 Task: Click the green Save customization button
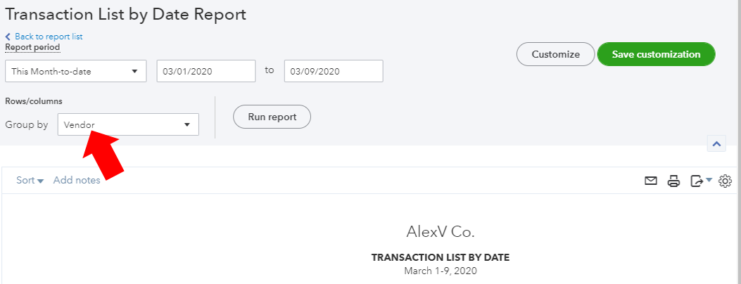pyautogui.click(x=656, y=54)
